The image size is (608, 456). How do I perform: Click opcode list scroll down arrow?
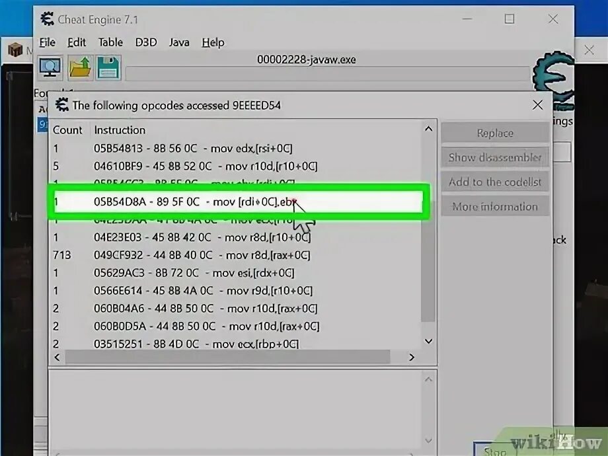(x=428, y=341)
